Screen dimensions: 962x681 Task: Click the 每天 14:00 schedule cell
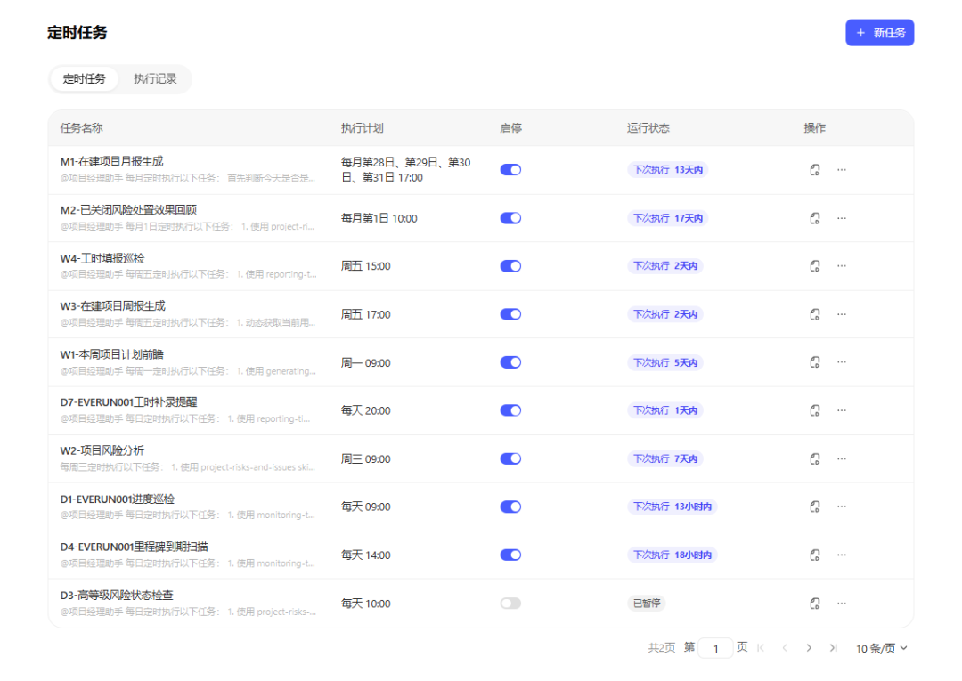point(366,555)
